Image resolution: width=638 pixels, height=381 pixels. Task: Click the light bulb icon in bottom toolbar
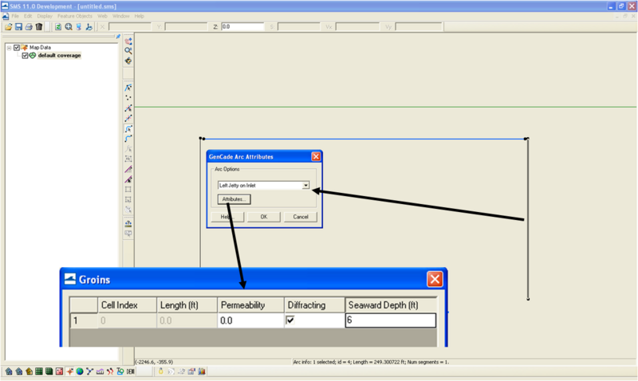coord(161,371)
